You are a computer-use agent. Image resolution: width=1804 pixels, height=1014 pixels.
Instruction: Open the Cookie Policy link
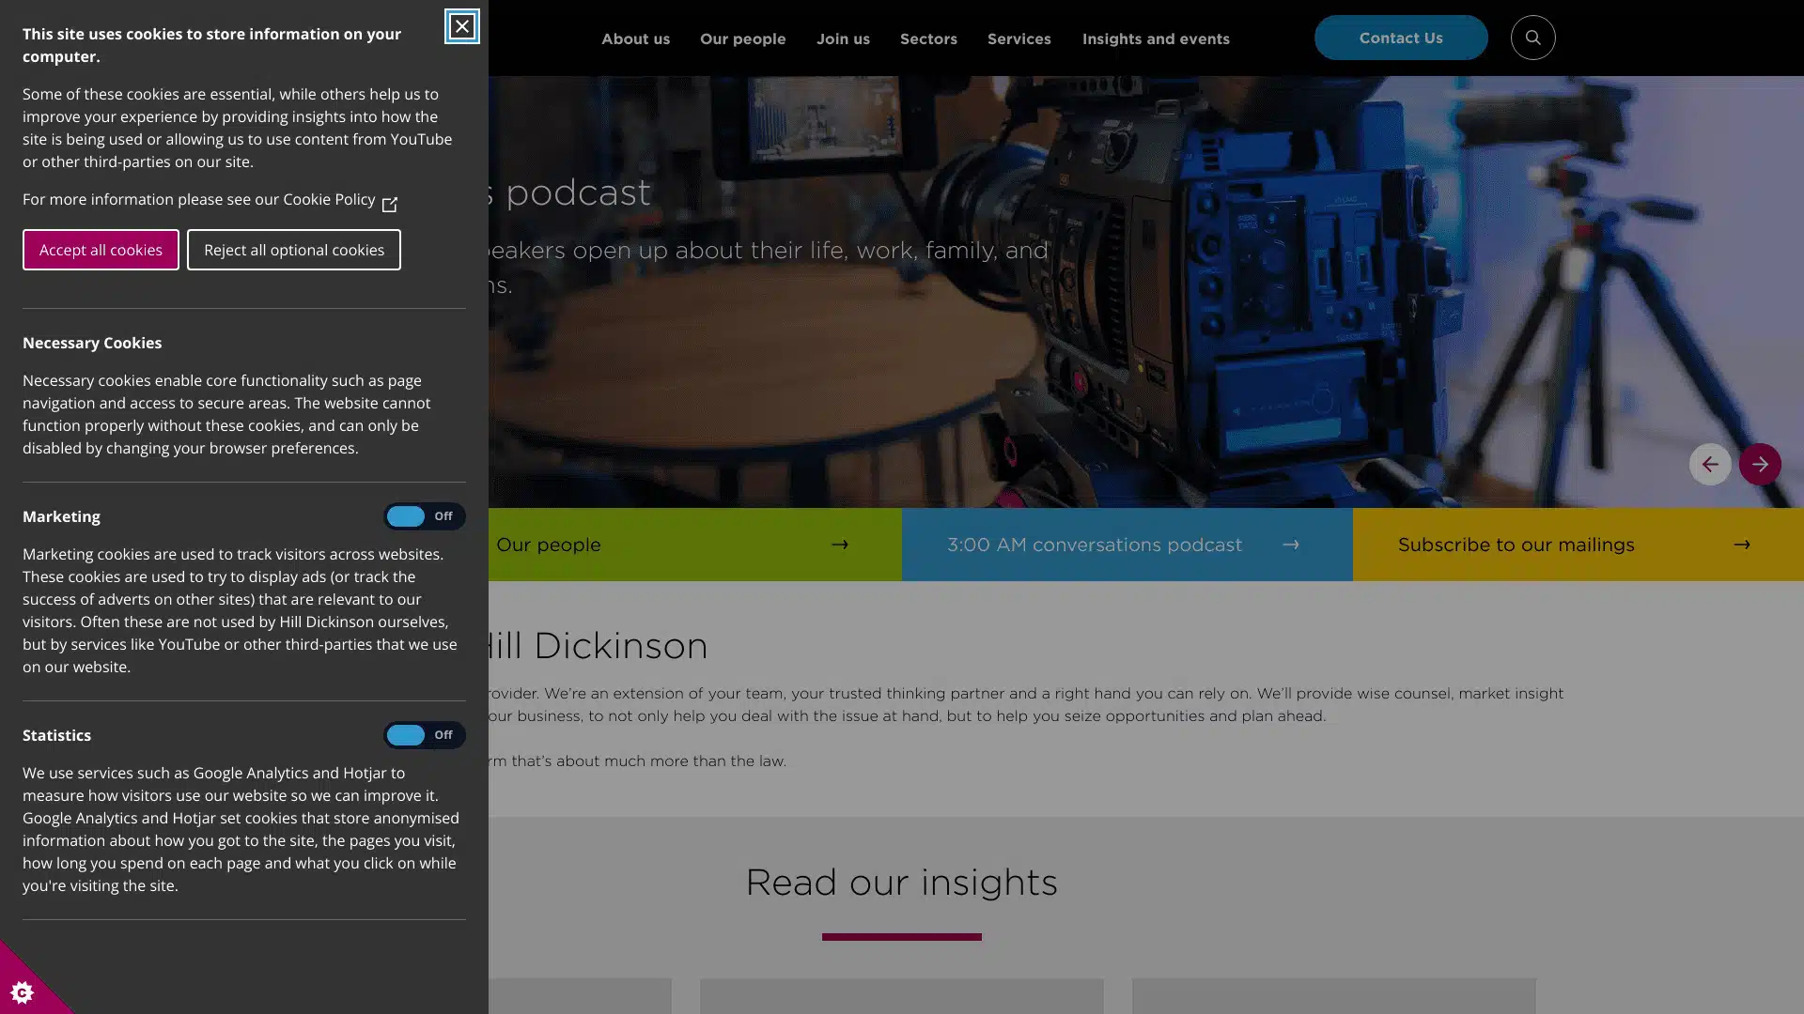click(329, 199)
